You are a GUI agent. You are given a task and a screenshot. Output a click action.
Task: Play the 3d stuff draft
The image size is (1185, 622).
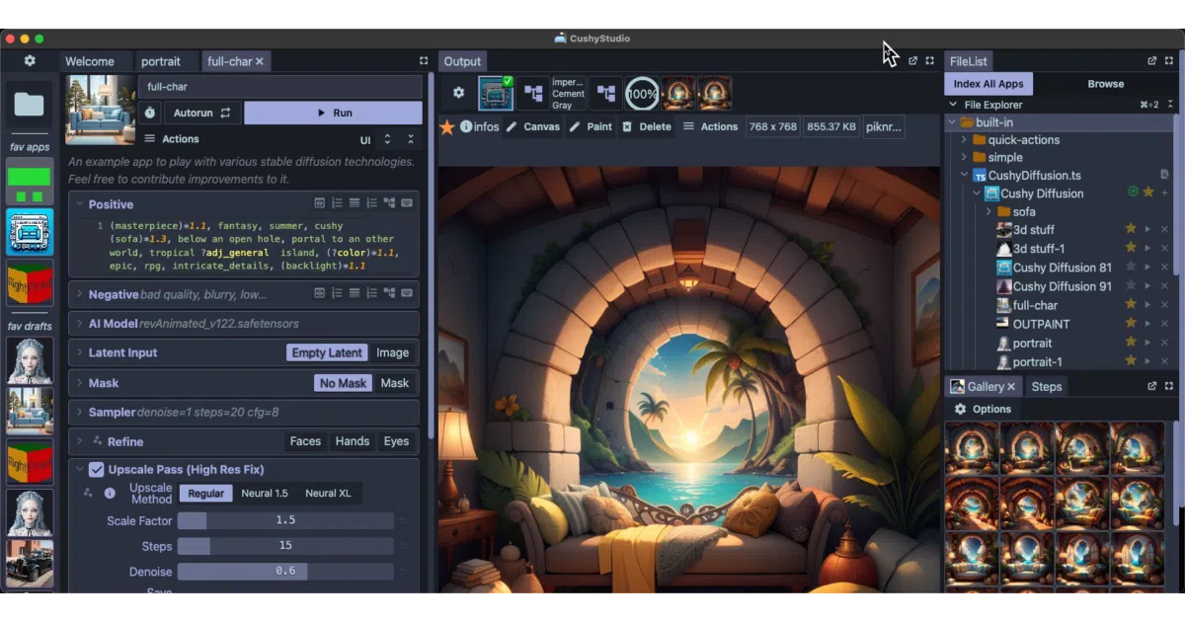coord(1147,229)
